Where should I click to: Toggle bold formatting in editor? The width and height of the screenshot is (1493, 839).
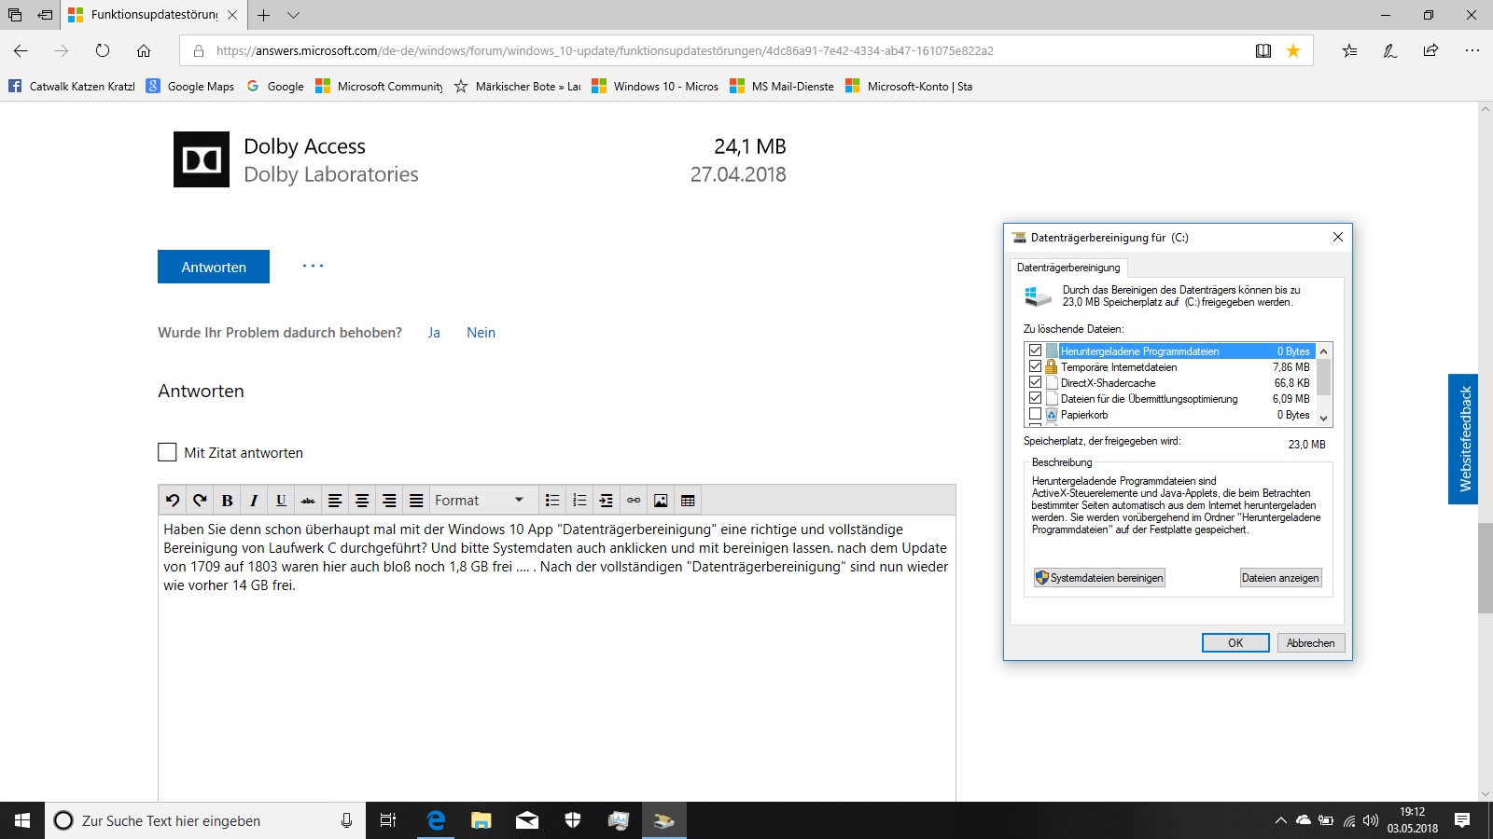(227, 501)
